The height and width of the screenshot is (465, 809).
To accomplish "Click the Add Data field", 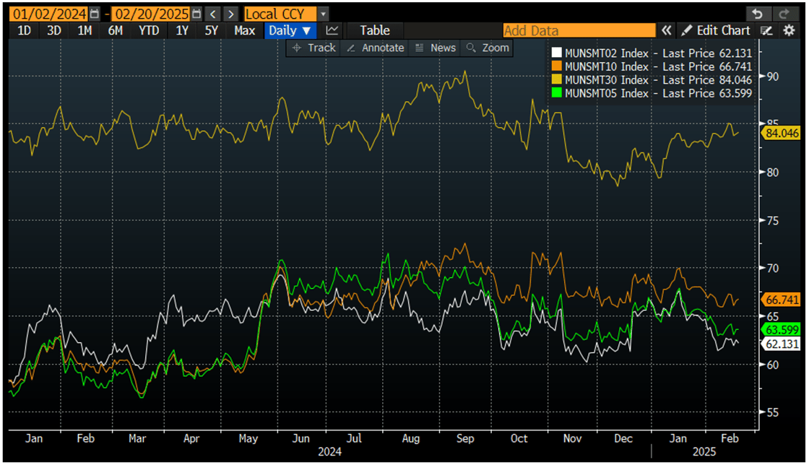I will coord(578,30).
